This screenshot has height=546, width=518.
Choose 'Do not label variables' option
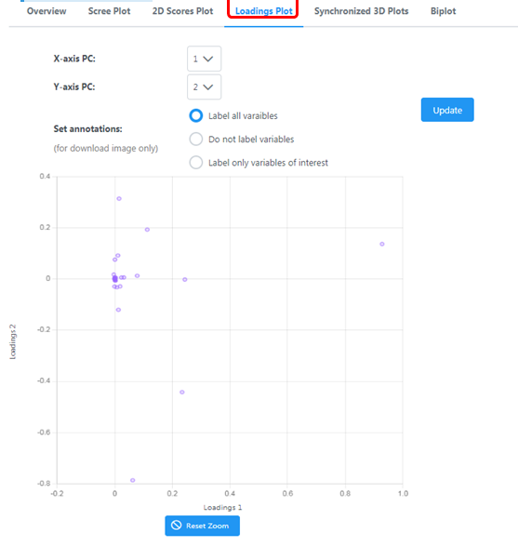(196, 139)
